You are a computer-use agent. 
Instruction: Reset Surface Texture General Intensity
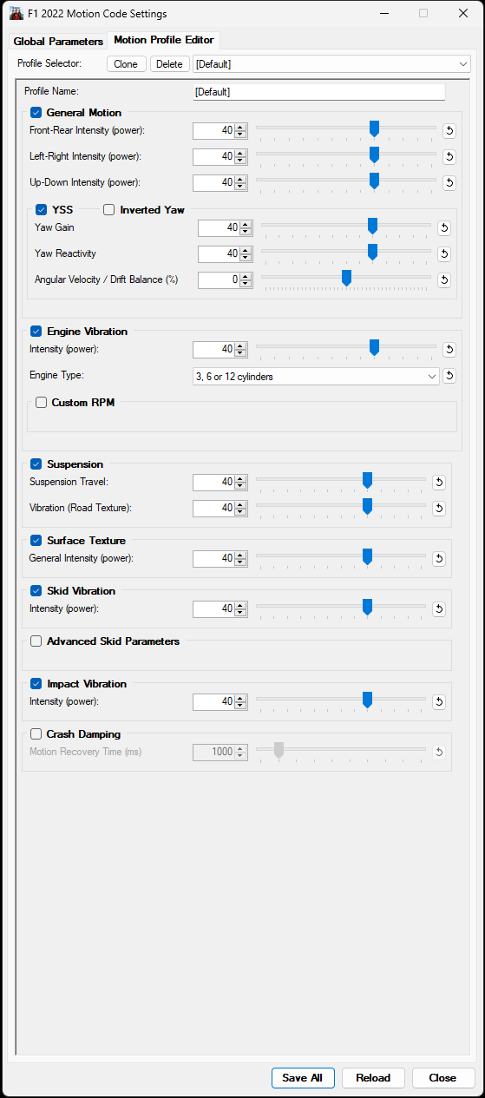(439, 559)
